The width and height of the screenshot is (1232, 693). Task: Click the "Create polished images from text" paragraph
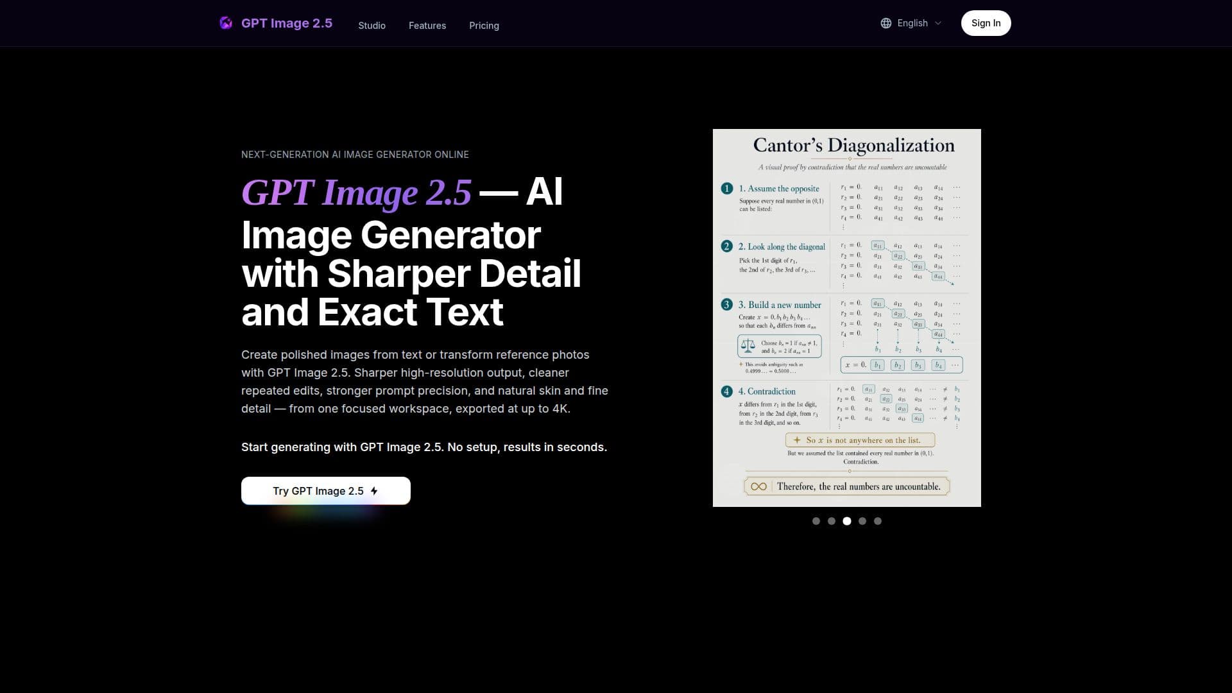pyautogui.click(x=425, y=382)
